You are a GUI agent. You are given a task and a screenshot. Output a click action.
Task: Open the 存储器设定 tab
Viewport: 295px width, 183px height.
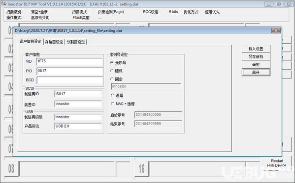(x=54, y=42)
